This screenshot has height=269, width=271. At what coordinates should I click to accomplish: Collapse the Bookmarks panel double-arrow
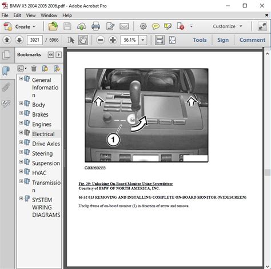point(51,55)
